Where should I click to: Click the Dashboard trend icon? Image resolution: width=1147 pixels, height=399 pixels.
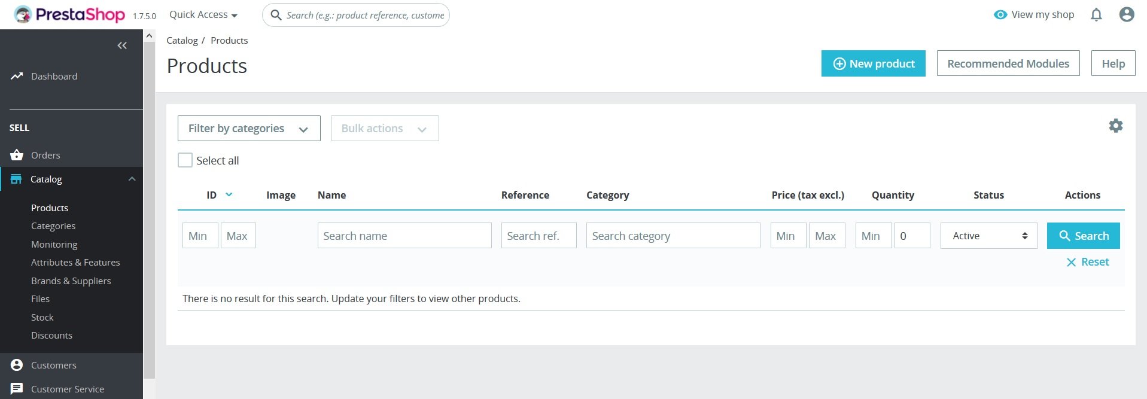coord(17,76)
